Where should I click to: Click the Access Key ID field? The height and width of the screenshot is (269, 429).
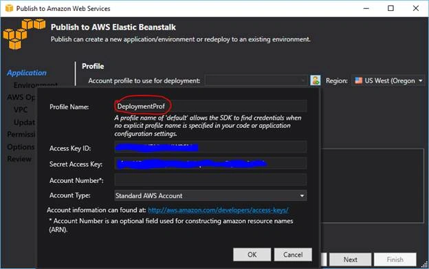point(210,148)
